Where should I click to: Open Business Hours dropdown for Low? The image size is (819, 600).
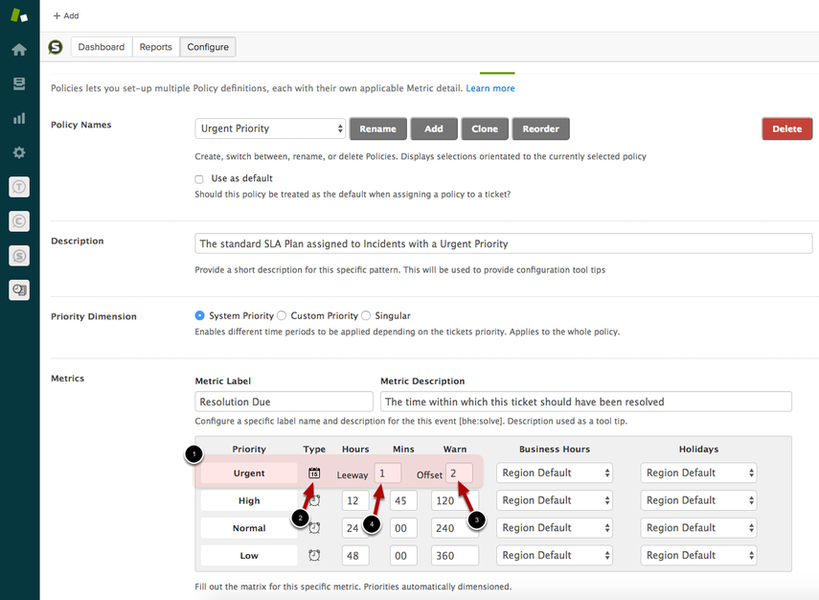(555, 556)
